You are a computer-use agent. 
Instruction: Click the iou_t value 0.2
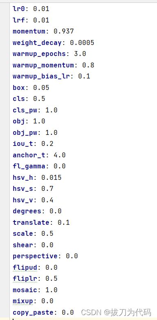[47, 144]
